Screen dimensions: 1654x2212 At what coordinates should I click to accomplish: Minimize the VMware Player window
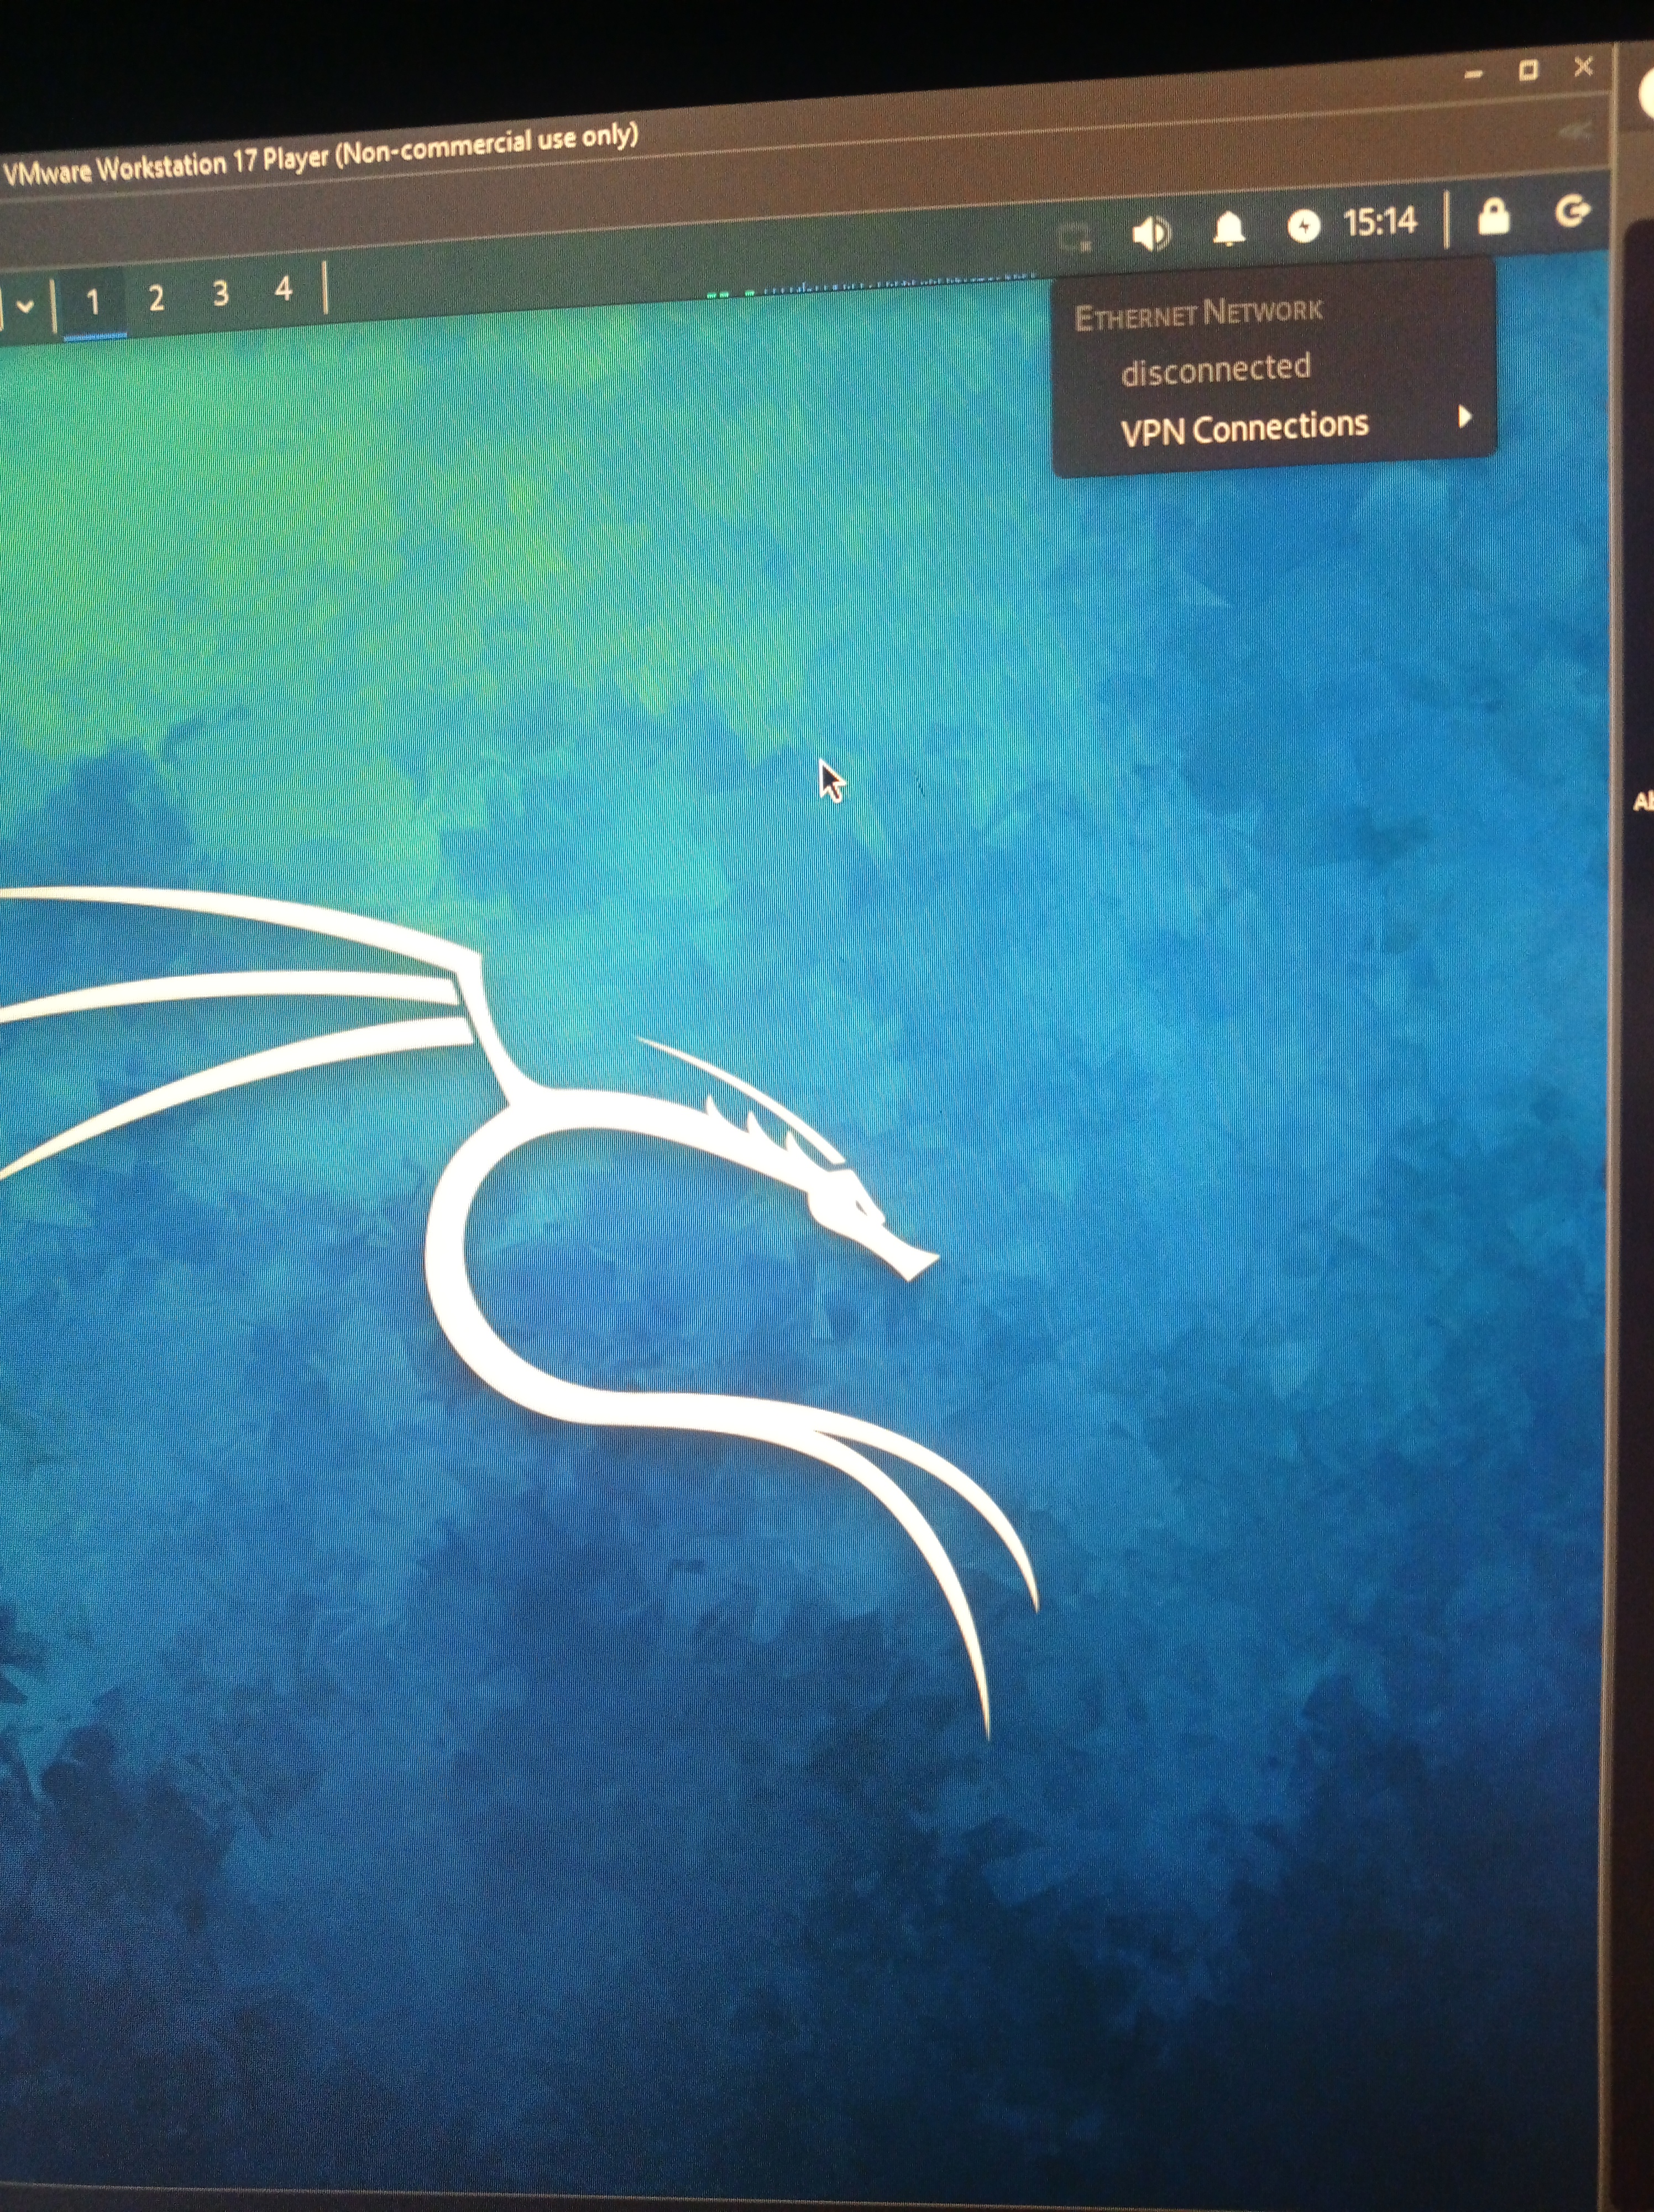(1472, 74)
